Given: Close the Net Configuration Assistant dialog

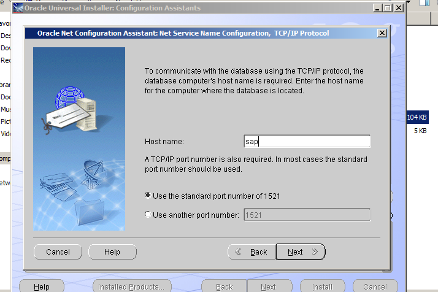Looking at the screenshot, I should (382, 33).
